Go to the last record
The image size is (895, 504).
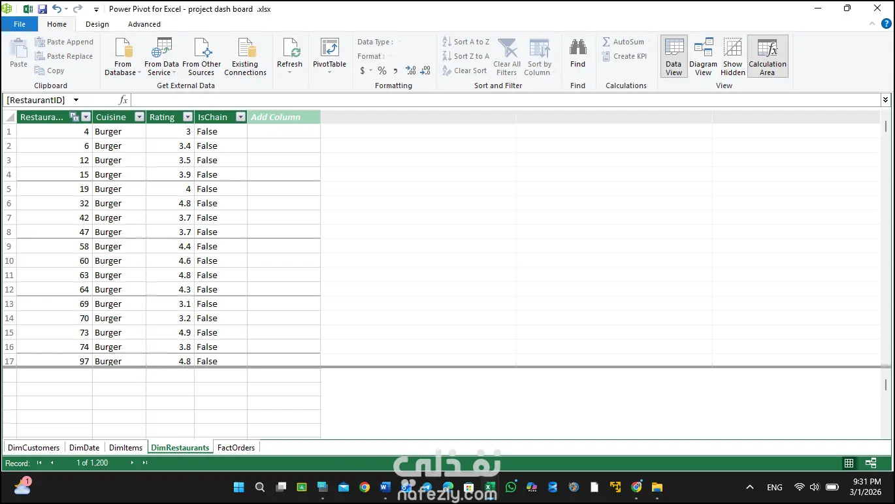pyautogui.click(x=144, y=463)
